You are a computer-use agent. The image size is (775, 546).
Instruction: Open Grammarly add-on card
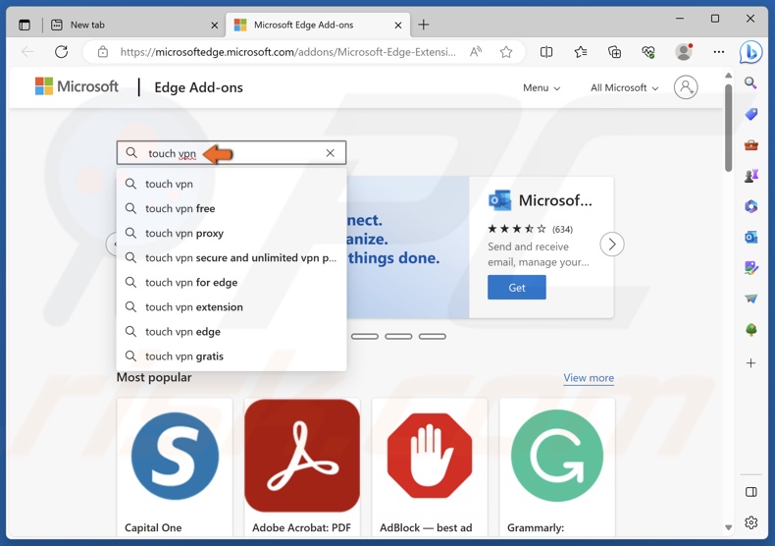click(557, 466)
